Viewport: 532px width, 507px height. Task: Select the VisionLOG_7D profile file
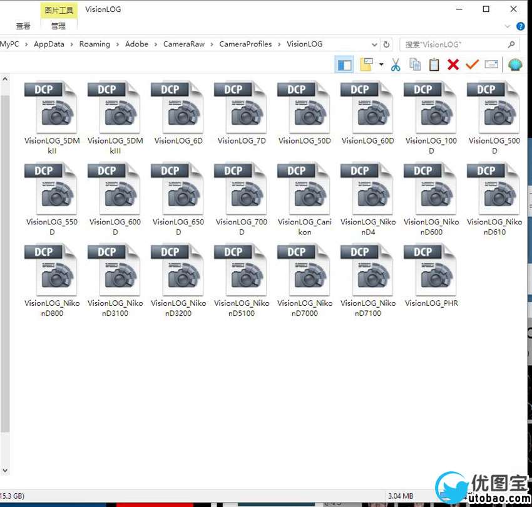point(242,113)
